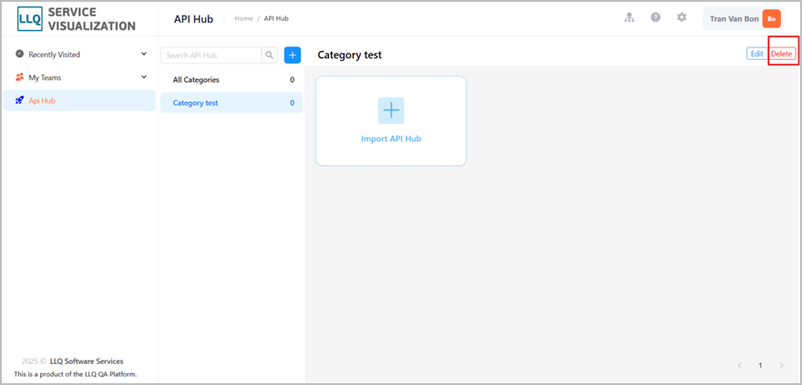Click the orange Bo user avatar
This screenshot has width=802, height=385.
click(x=771, y=19)
